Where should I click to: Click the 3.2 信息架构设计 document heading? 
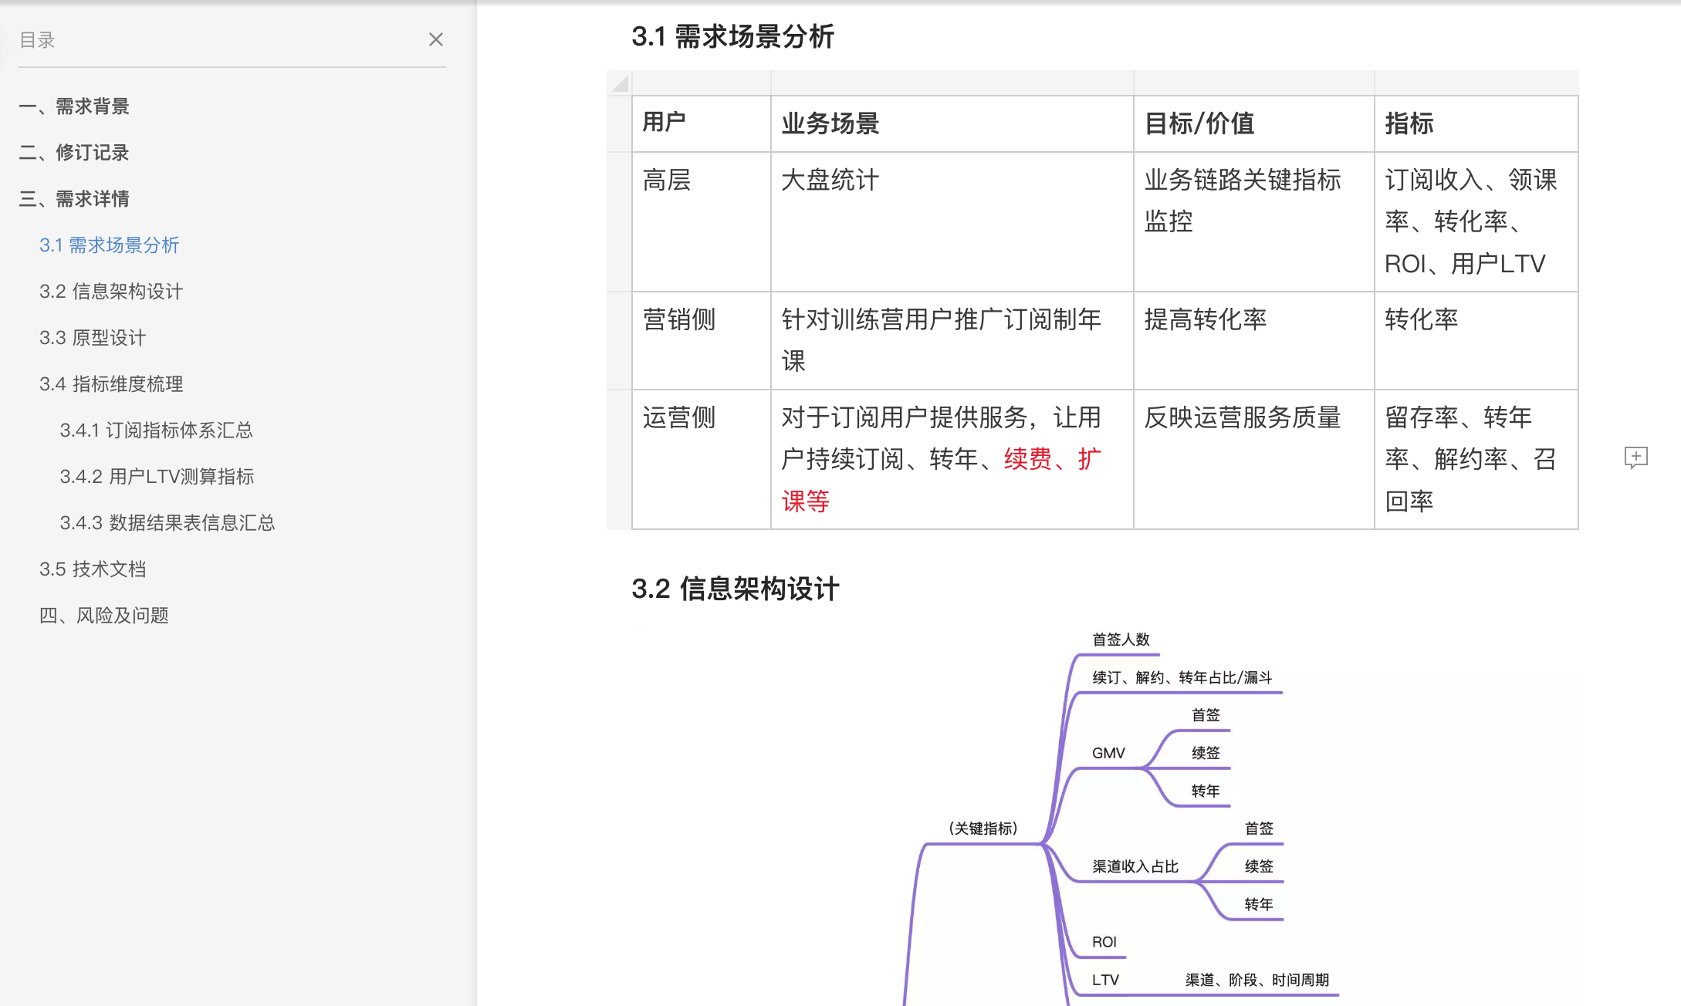click(x=735, y=589)
